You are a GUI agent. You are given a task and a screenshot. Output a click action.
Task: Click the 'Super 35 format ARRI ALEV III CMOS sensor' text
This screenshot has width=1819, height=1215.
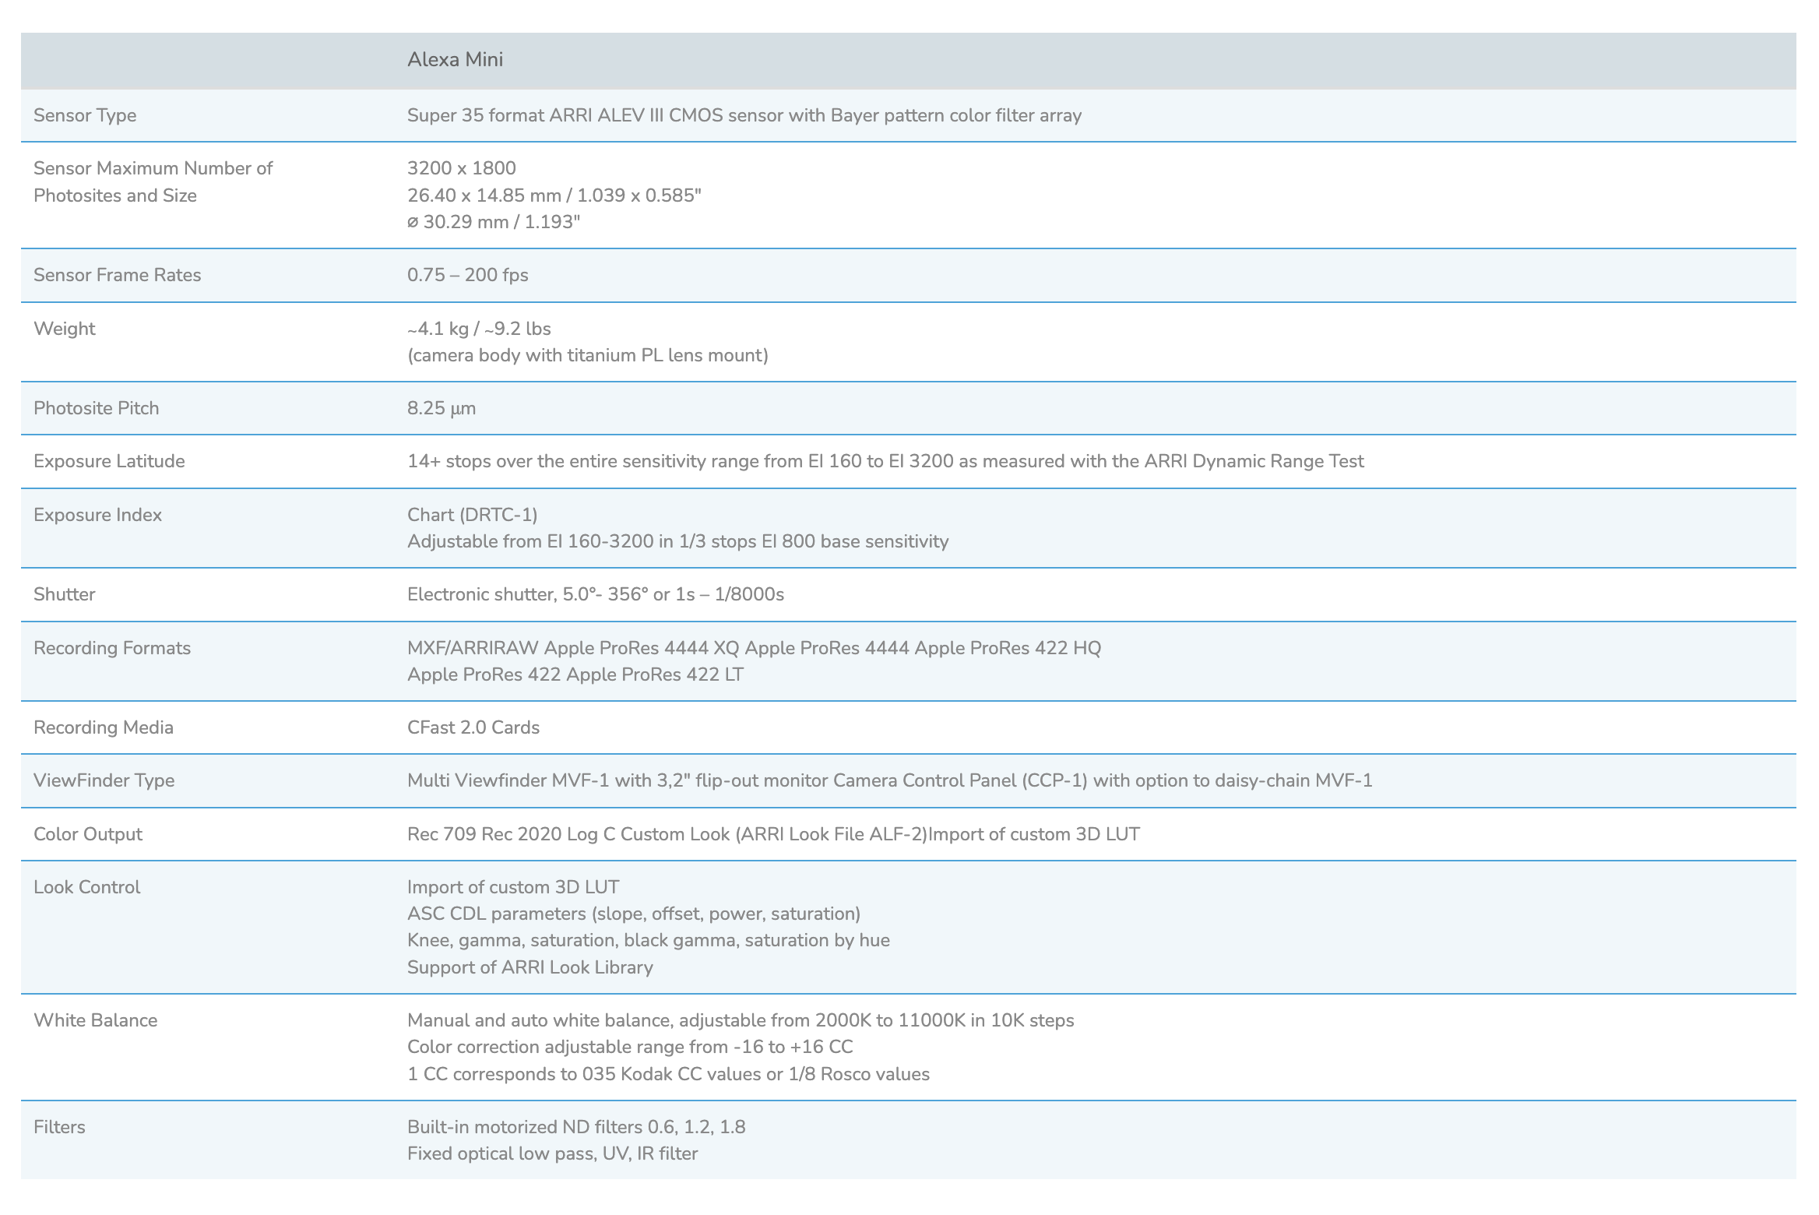tap(595, 115)
